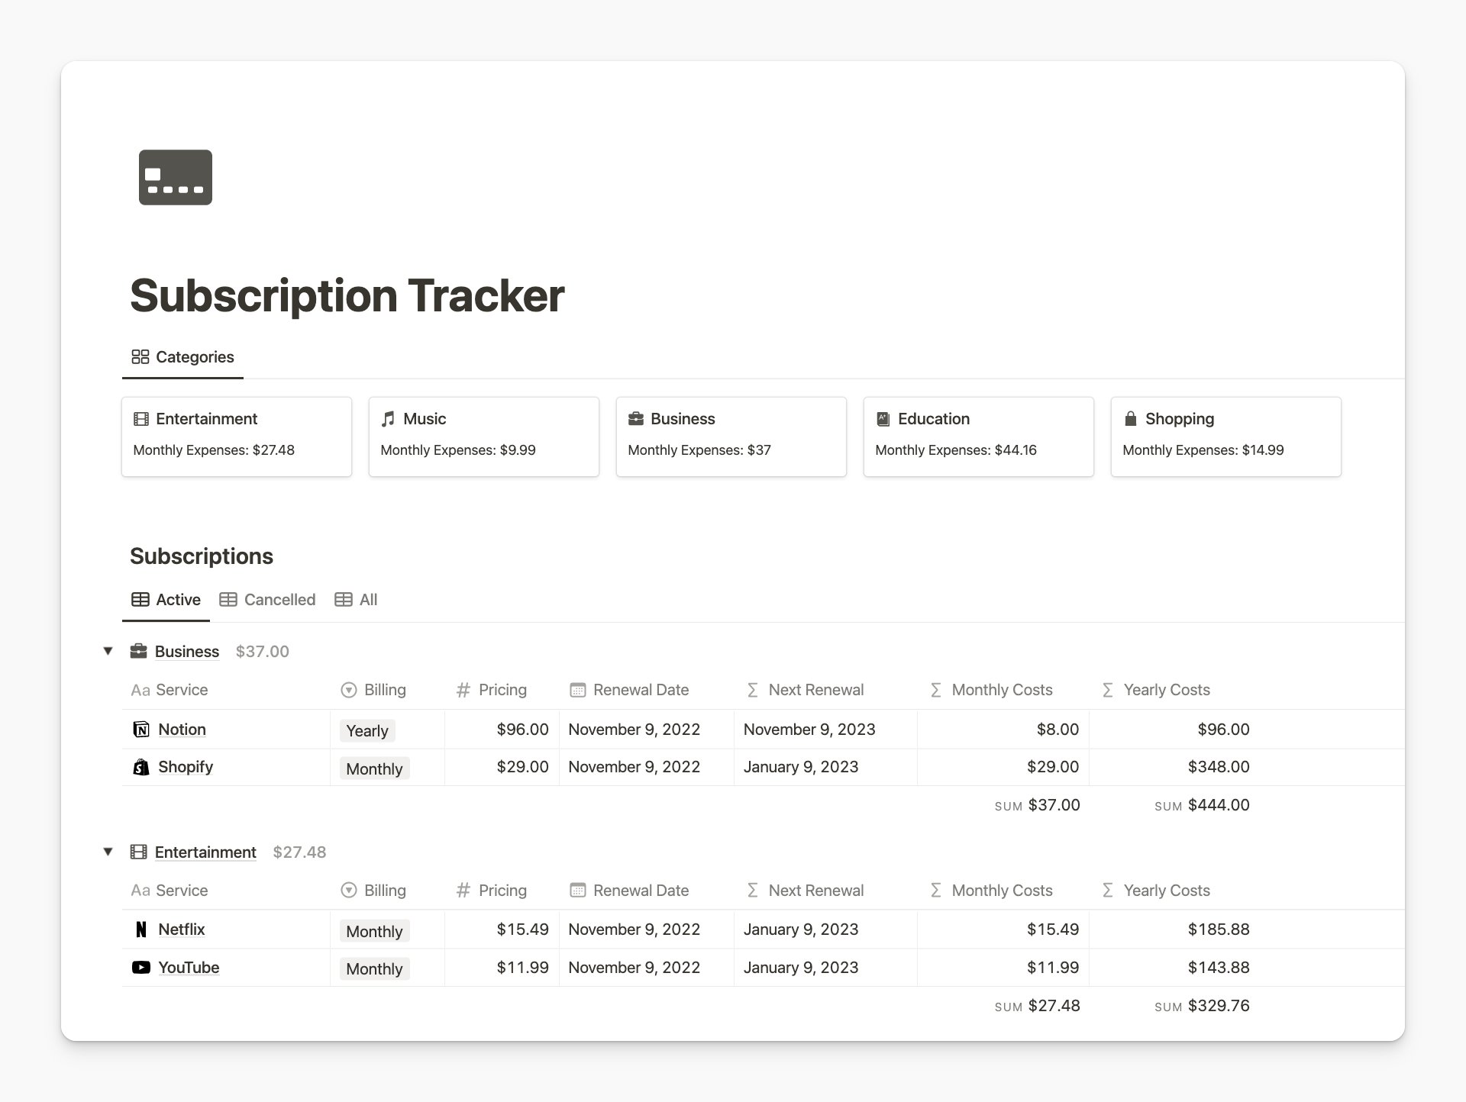
Task: Click the Shopify icon next to Shopify
Action: coord(140,766)
